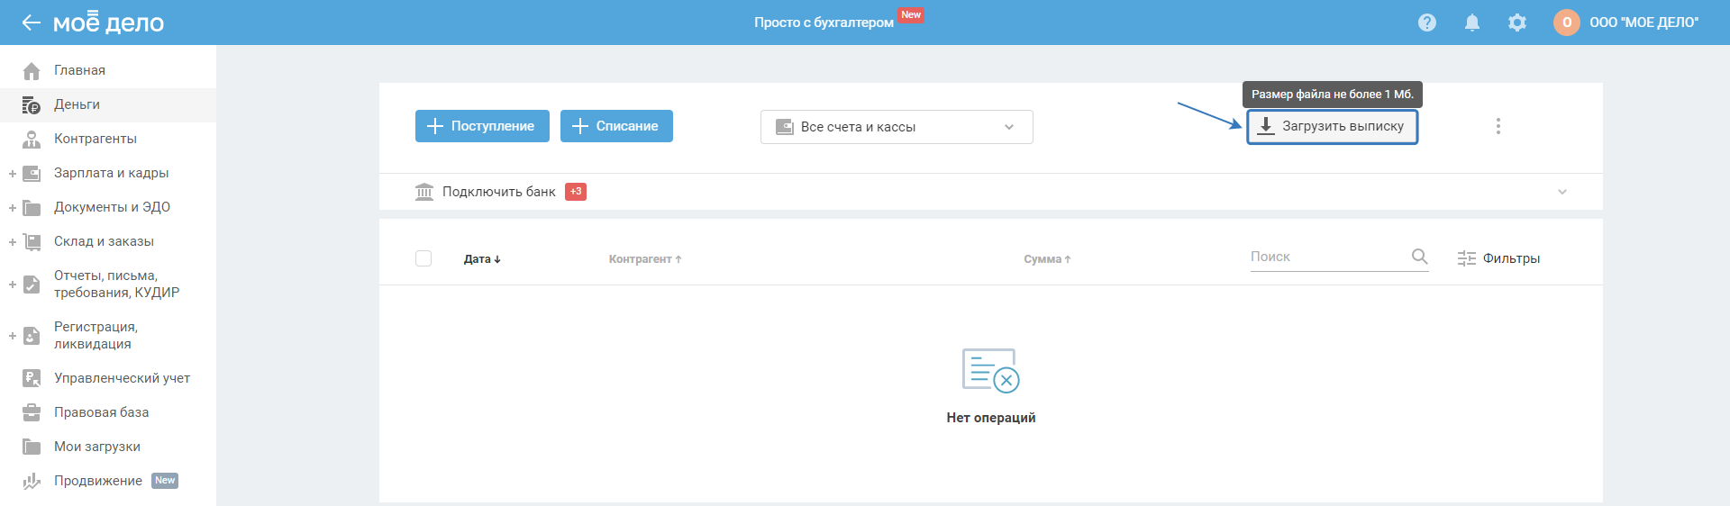The width and height of the screenshot is (1730, 506).
Task: Open the help question mark icon
Action: (1427, 23)
